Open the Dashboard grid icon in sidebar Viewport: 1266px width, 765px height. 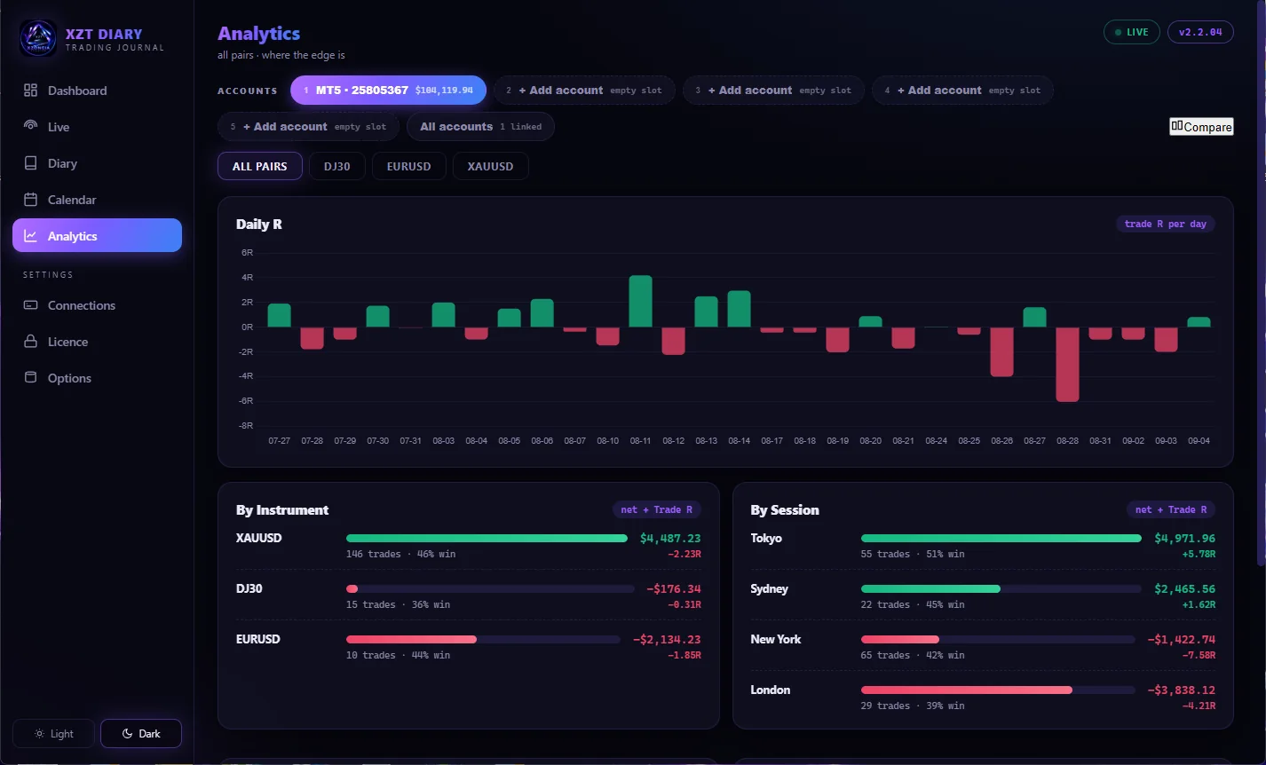pyautogui.click(x=30, y=91)
